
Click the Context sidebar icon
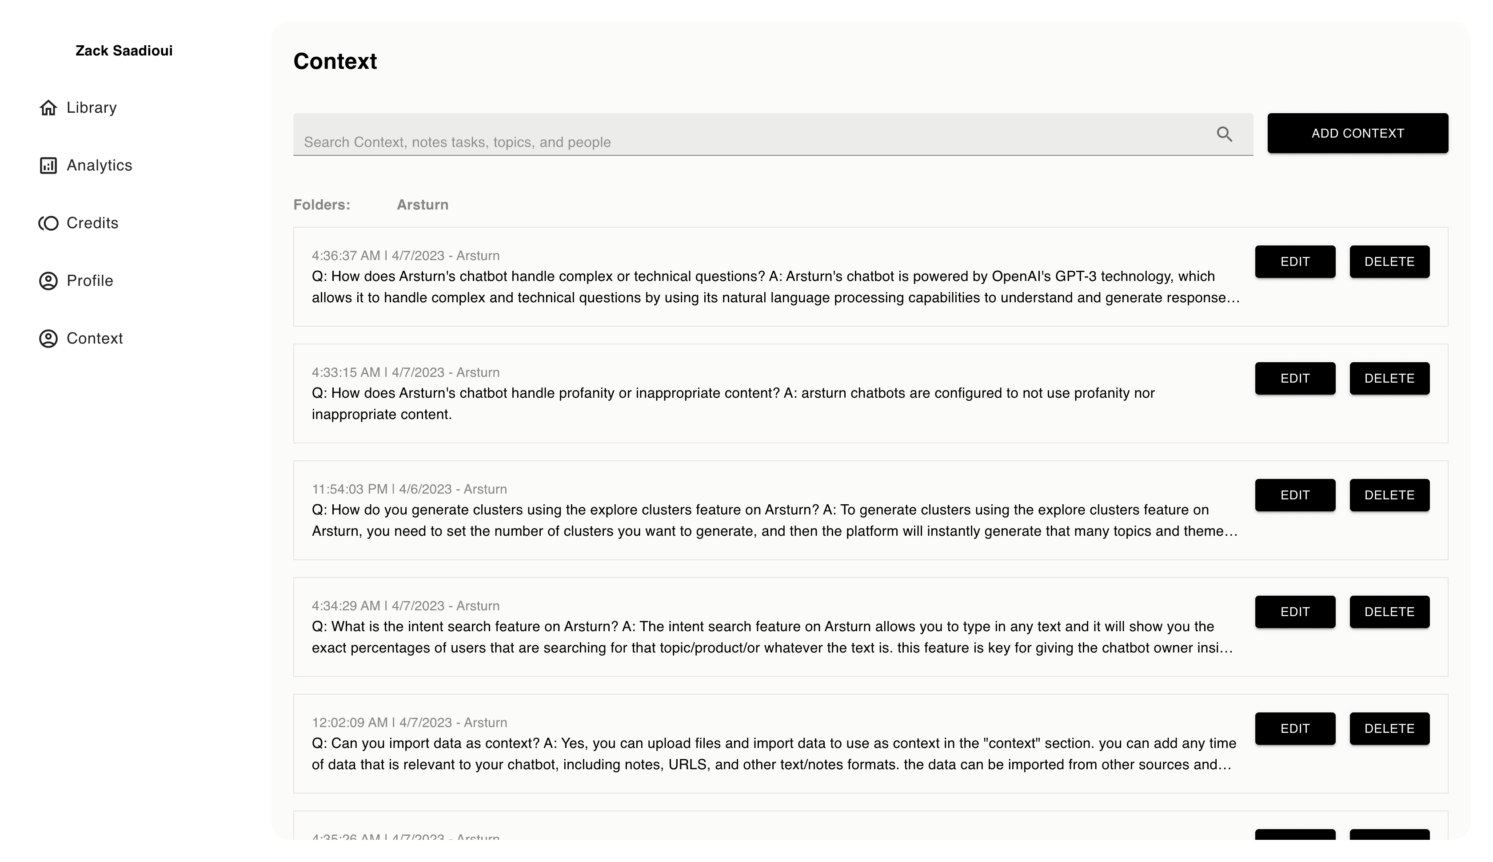click(x=48, y=339)
